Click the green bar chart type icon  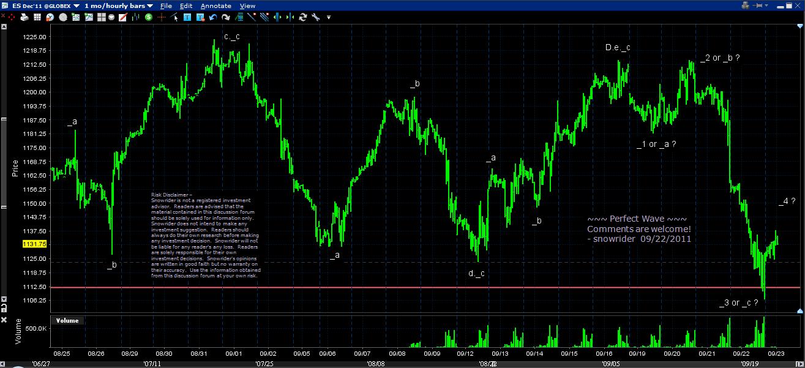135,17
